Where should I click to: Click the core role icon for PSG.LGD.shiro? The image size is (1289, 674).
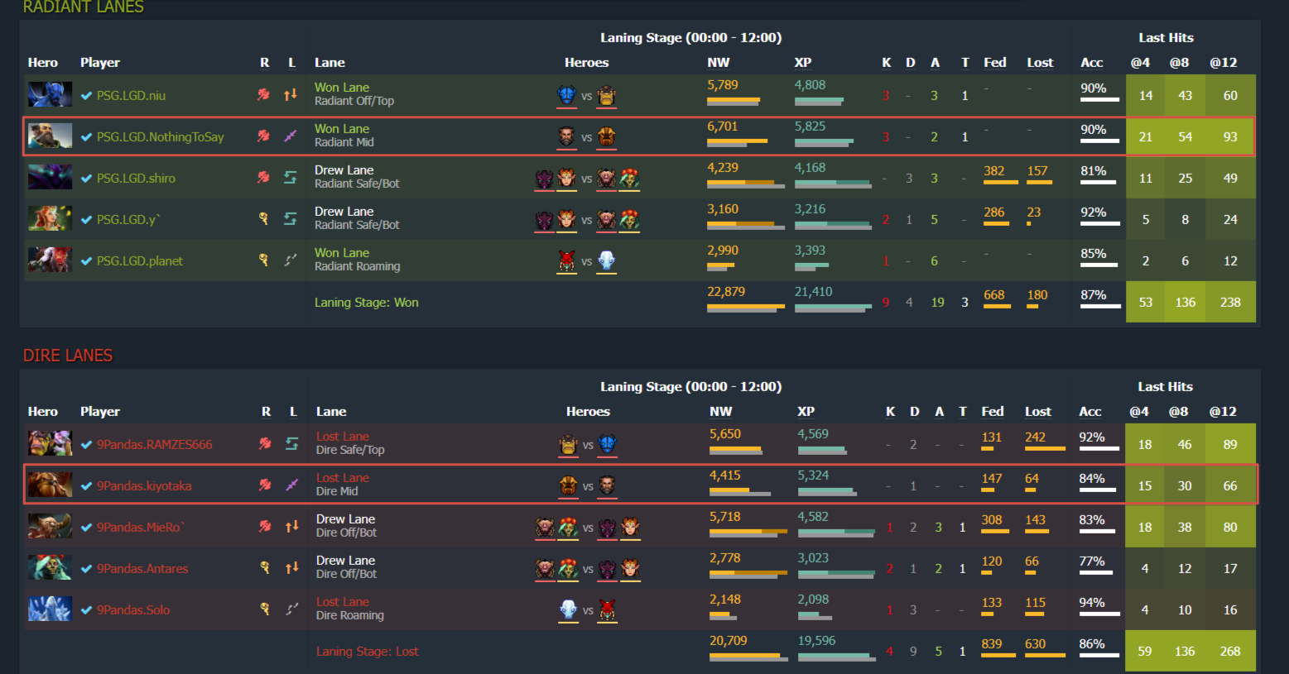(263, 177)
